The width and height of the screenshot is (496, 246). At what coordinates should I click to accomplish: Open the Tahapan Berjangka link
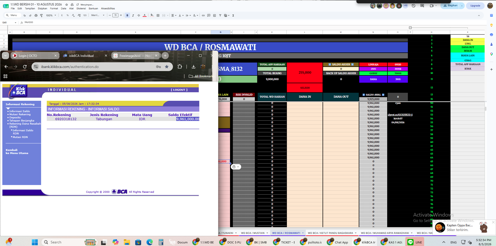pos(22,121)
